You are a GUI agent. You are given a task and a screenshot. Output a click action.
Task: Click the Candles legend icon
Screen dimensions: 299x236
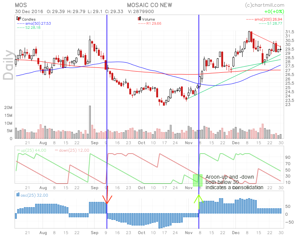(18, 18)
